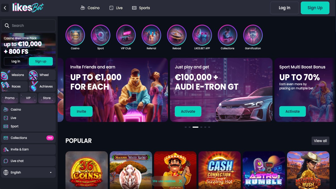
Task: Go back using the top-left arrow
Action: click(x=5, y=8)
